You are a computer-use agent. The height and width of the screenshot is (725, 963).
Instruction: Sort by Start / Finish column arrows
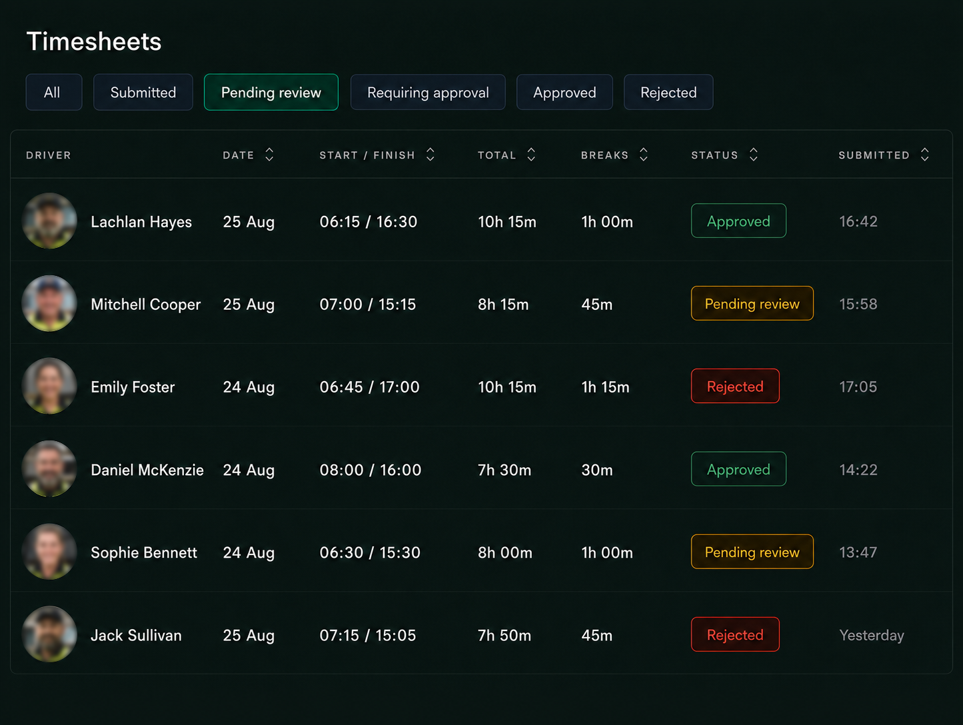[x=431, y=155]
